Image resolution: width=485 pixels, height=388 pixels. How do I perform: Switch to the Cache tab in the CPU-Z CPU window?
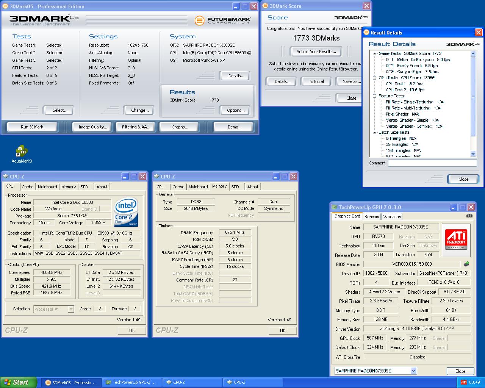(27, 187)
